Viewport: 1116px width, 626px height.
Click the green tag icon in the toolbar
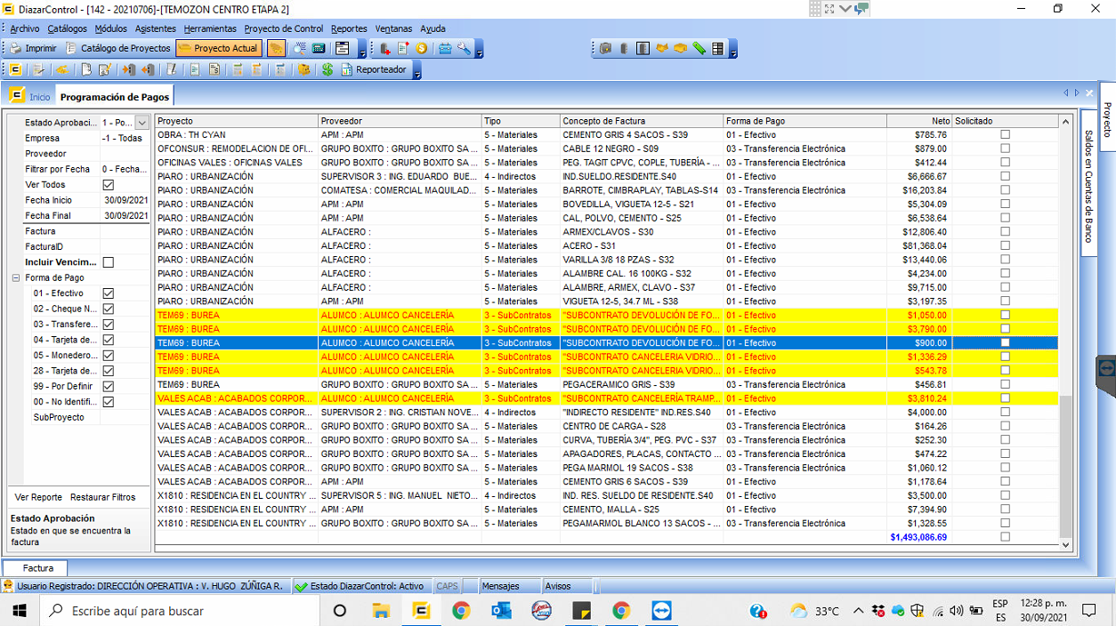[700, 49]
